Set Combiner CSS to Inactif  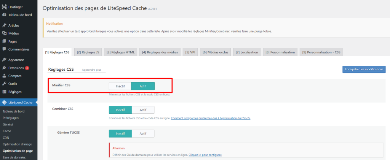tap(120, 110)
